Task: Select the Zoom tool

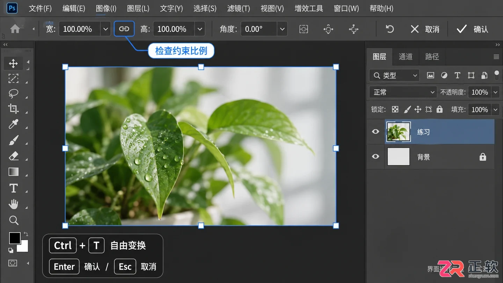Action: point(13,220)
